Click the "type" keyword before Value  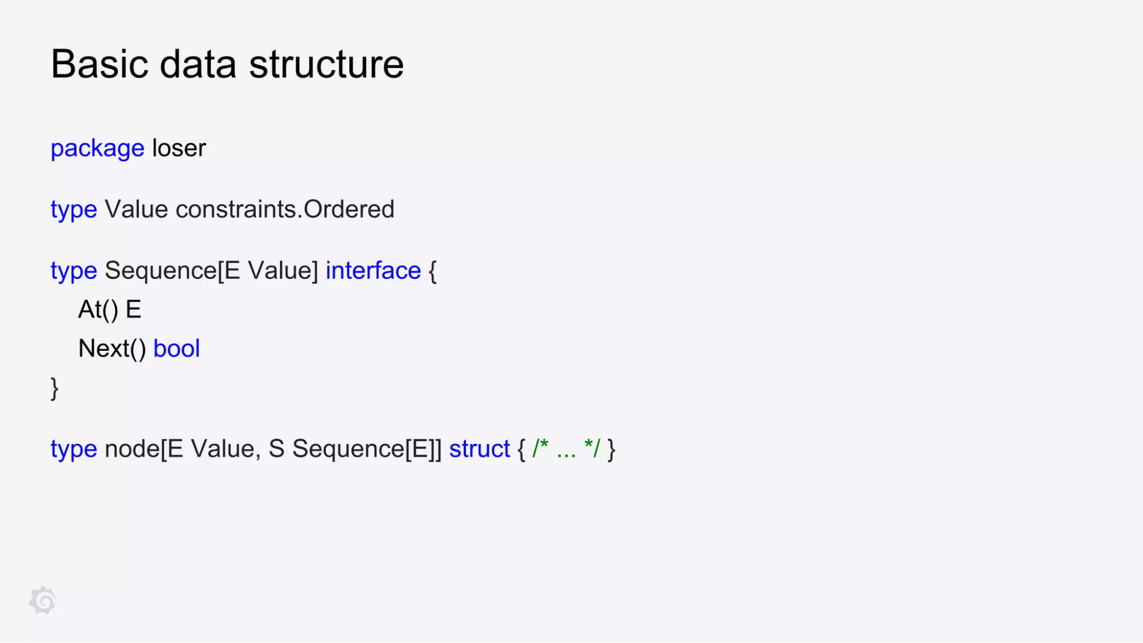[74, 210]
